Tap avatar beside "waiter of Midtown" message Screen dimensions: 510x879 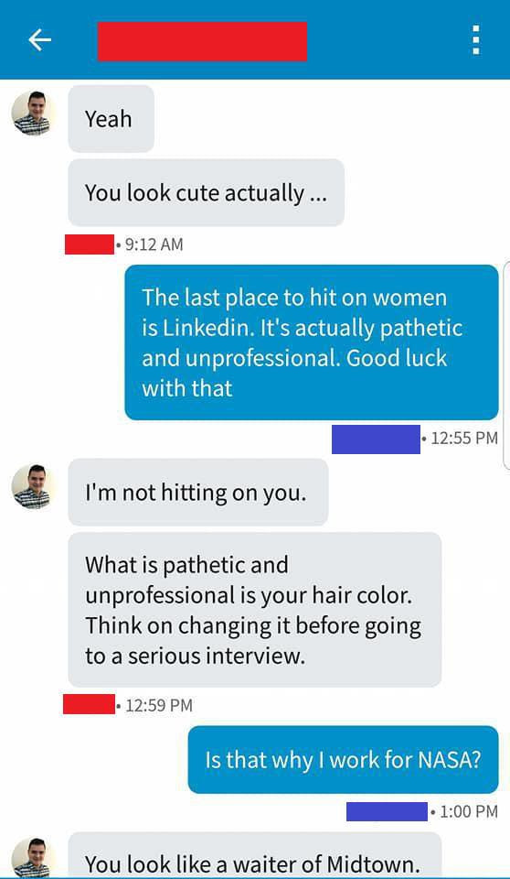click(33, 857)
